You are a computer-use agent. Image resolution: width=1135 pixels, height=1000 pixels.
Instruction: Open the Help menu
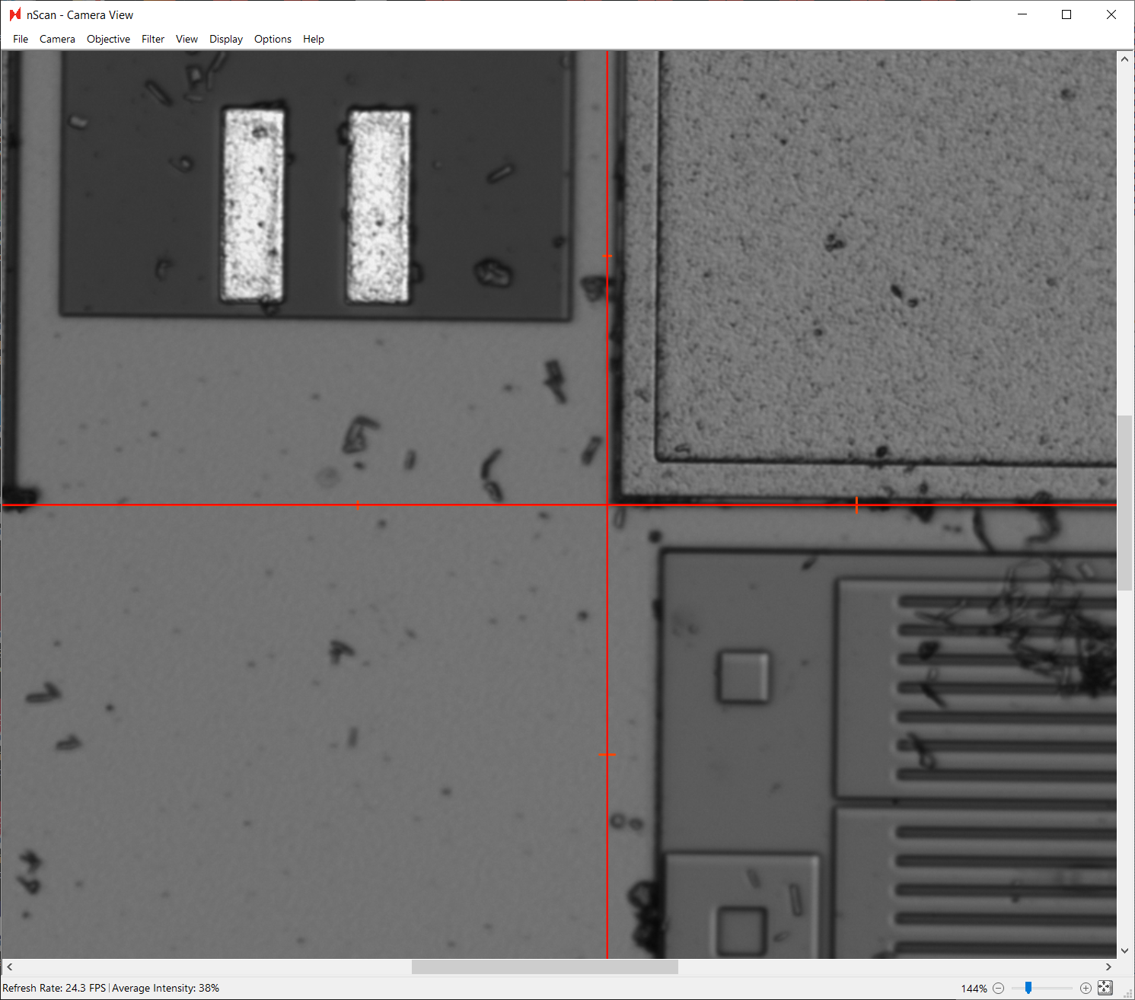pyautogui.click(x=314, y=39)
